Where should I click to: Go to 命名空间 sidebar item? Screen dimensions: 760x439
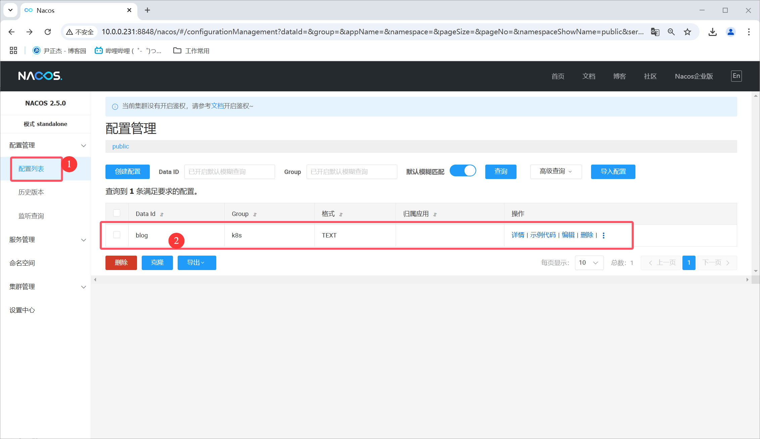pos(22,263)
